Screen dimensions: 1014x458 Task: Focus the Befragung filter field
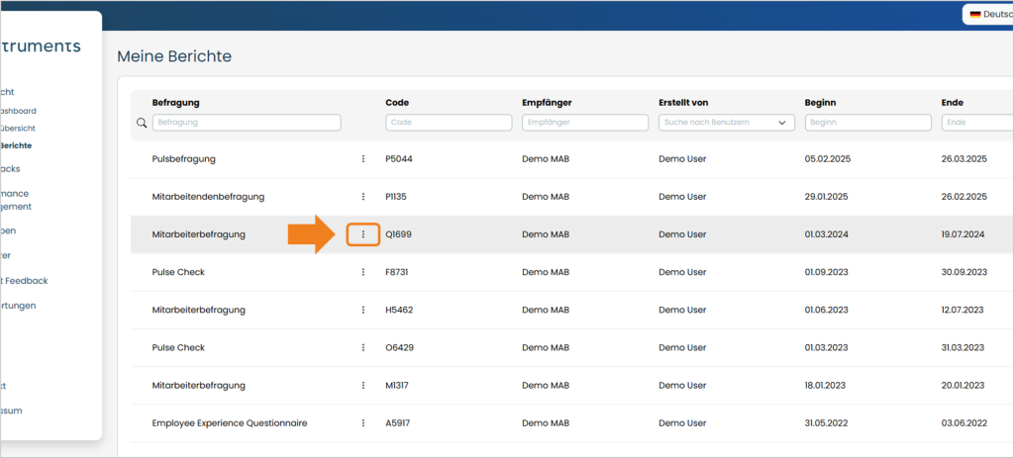[x=247, y=122]
